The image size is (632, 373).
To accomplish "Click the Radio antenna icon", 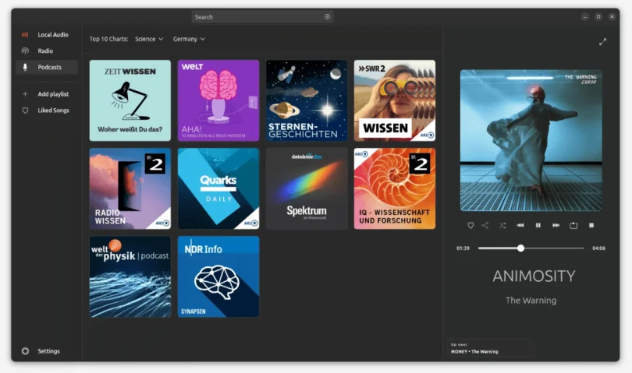I will coord(25,51).
